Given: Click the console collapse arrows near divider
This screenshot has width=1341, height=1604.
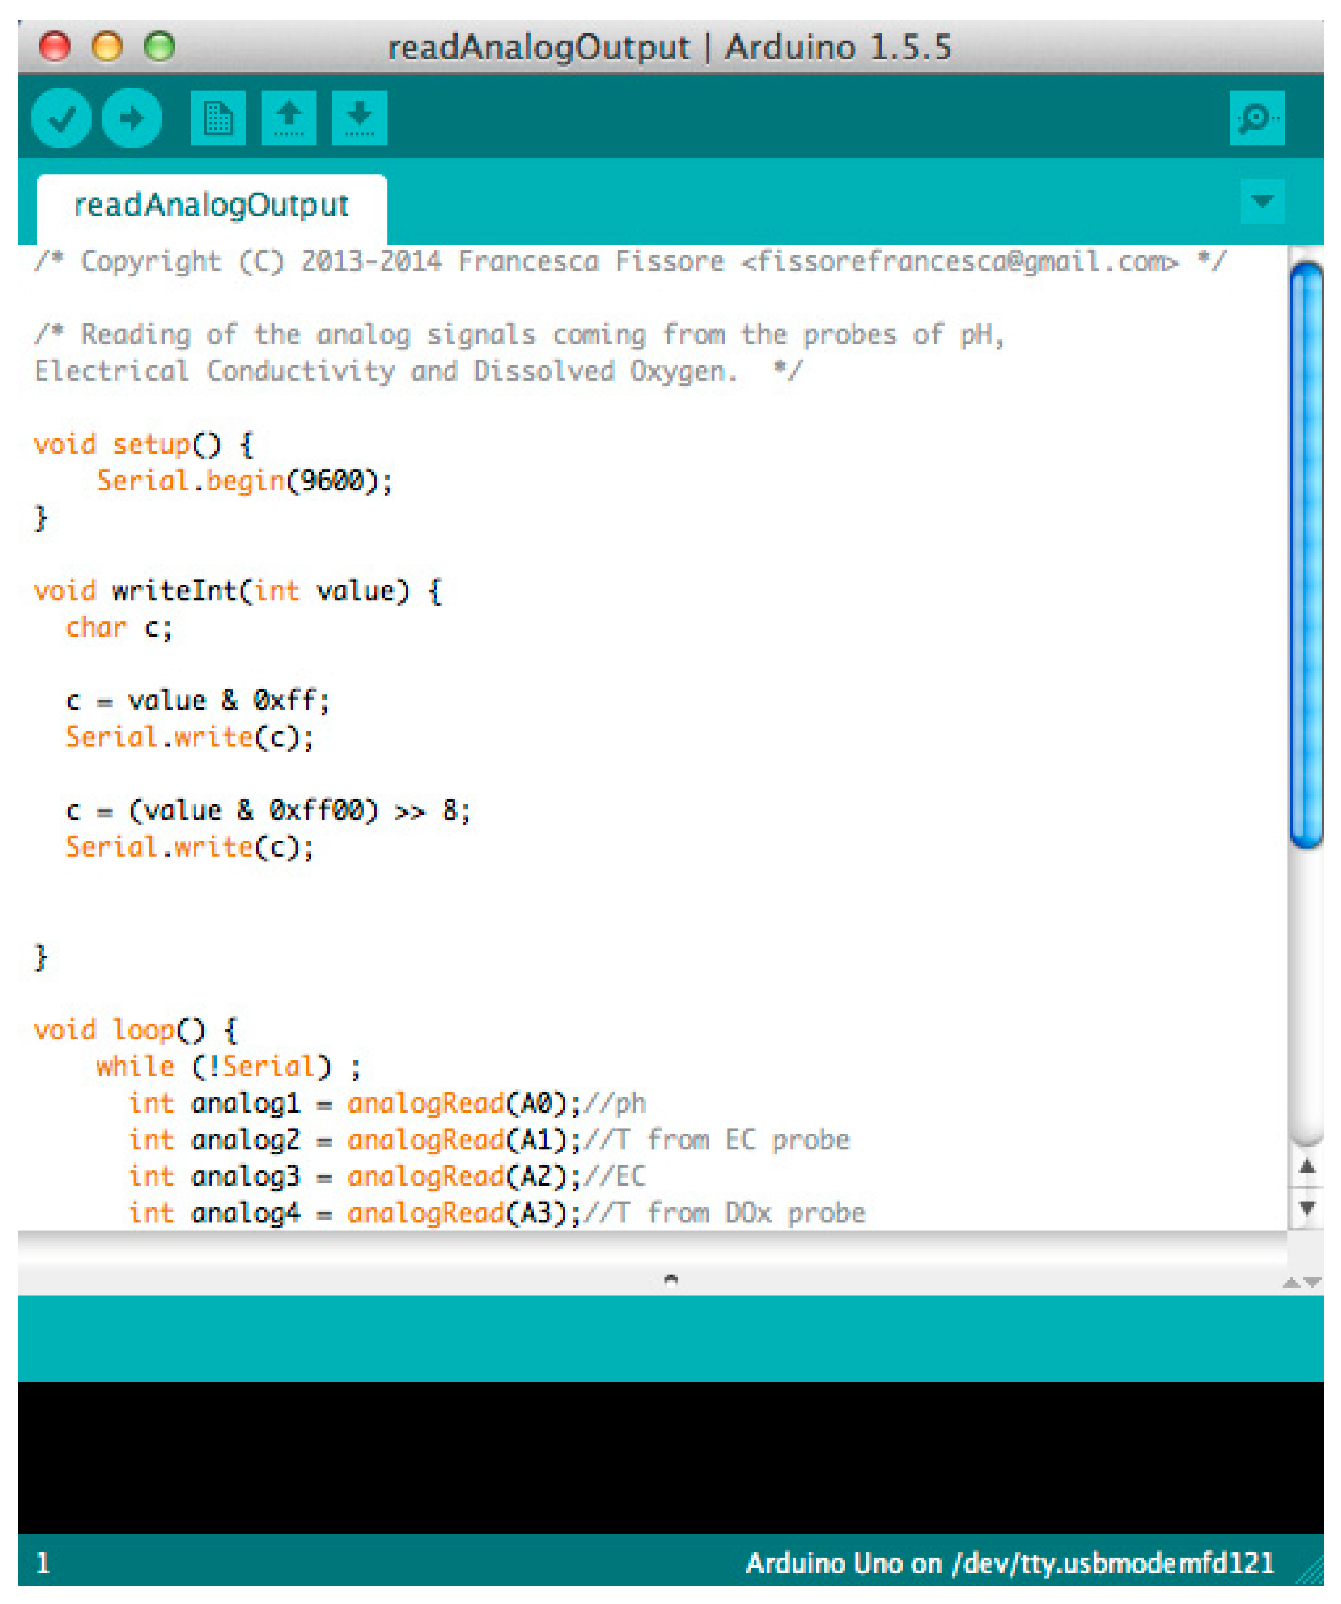Looking at the screenshot, I should coord(1302,1282).
